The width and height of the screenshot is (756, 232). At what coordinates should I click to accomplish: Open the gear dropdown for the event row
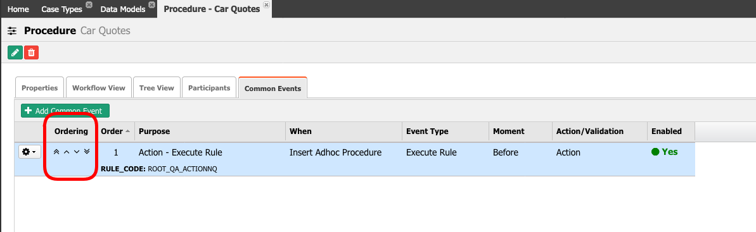[30, 152]
